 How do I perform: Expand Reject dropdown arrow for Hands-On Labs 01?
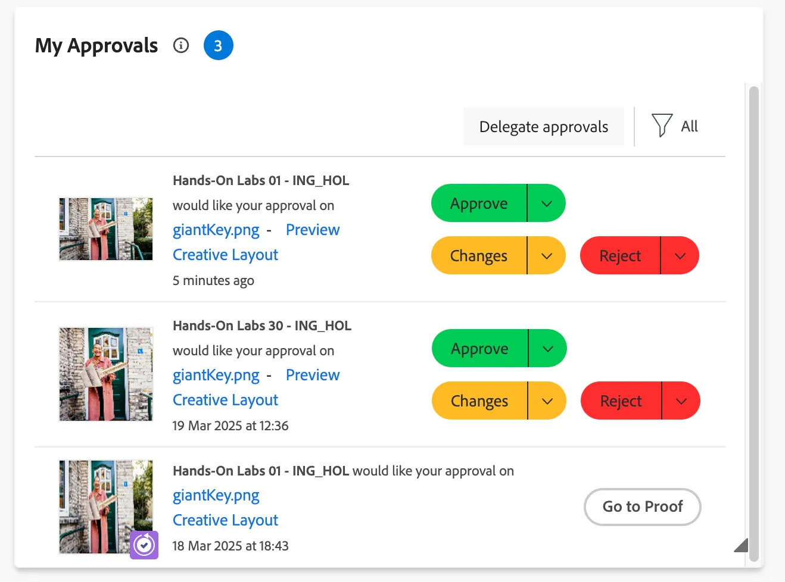tap(680, 255)
